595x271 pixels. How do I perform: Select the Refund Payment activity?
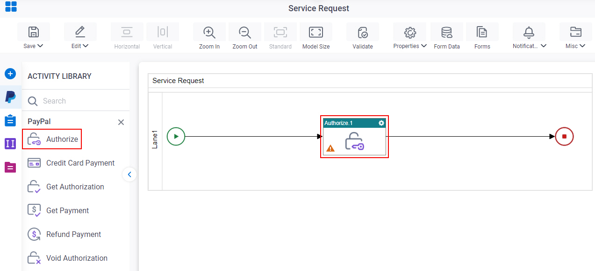[65, 234]
